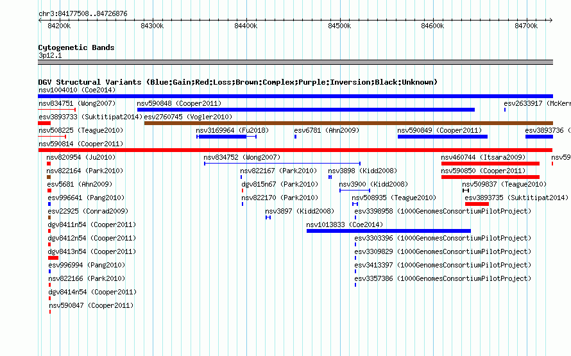Click the dgv8414n54 (Cooper2011) label
This screenshot has width=571, height=356.
[x=92, y=292]
